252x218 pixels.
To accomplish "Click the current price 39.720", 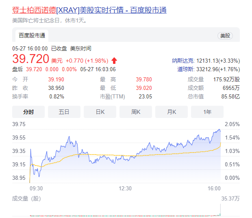I will [31, 59].
